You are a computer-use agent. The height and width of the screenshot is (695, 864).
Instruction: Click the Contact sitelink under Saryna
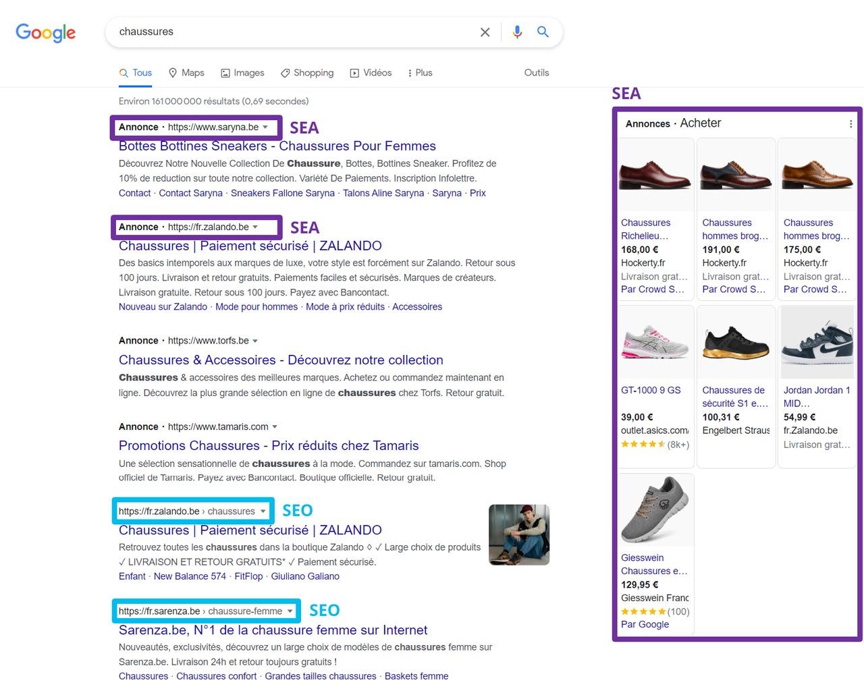[x=135, y=193]
